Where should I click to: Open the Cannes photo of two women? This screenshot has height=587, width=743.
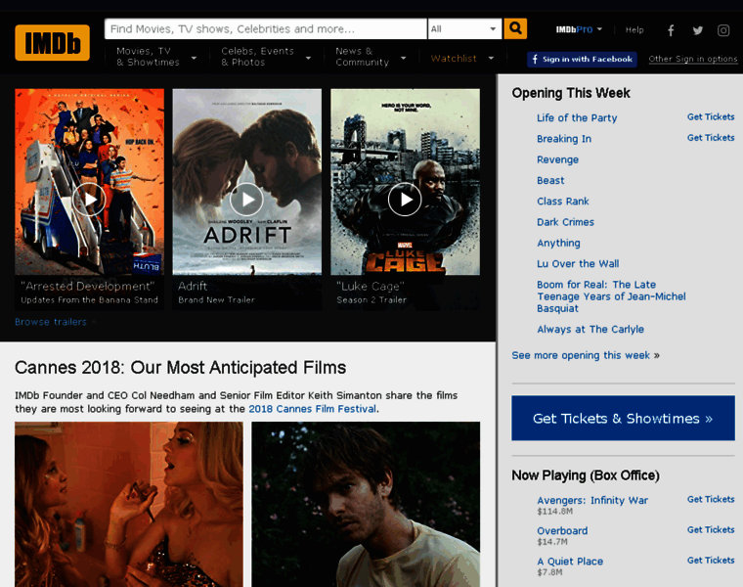[129, 504]
